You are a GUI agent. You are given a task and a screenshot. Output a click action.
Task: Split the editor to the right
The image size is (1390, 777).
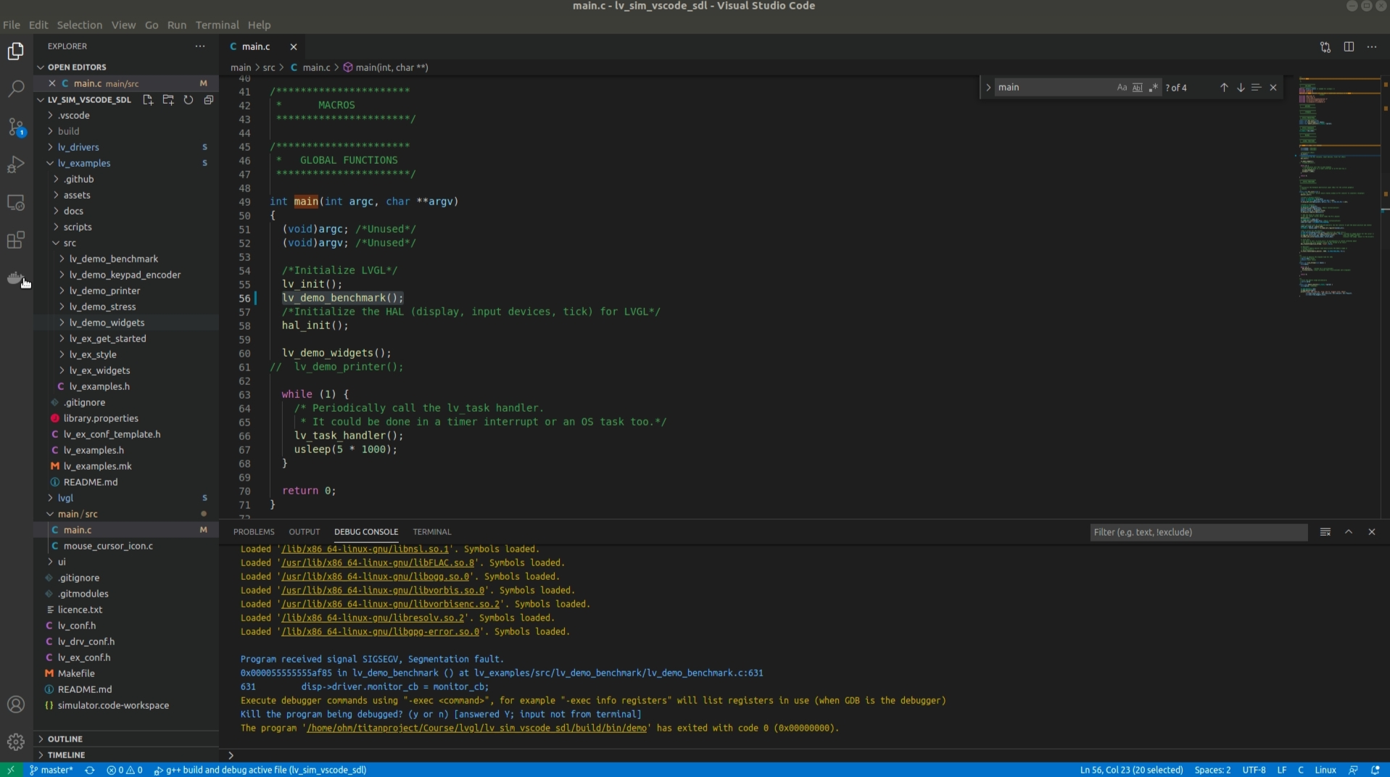(1349, 46)
